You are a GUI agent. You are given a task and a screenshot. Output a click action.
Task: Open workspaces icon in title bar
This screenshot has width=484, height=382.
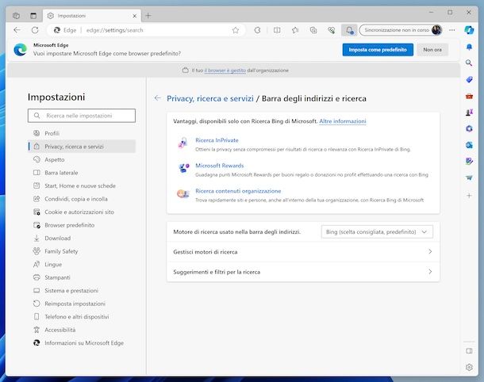(16, 15)
